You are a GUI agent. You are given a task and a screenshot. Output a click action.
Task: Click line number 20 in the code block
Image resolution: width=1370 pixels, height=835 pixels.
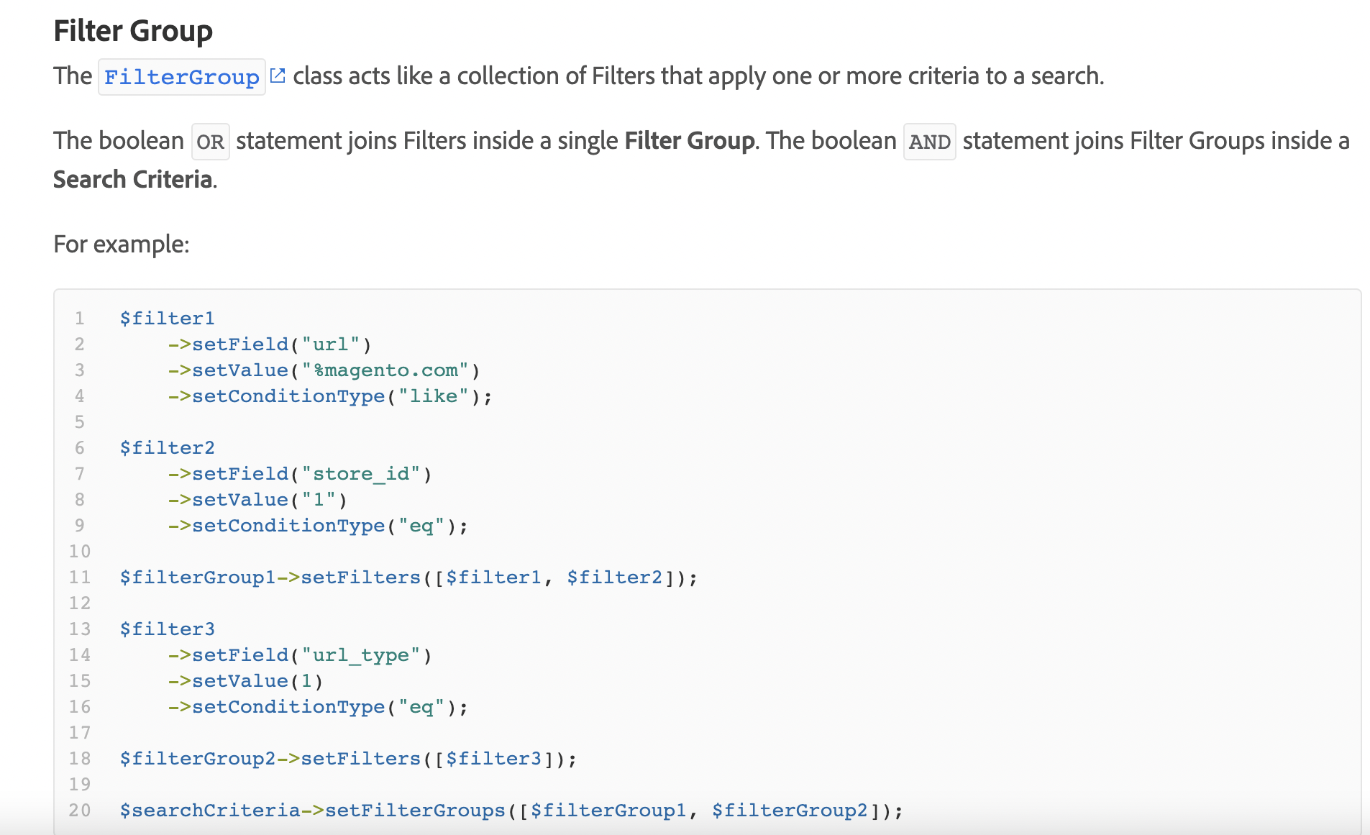point(81,810)
